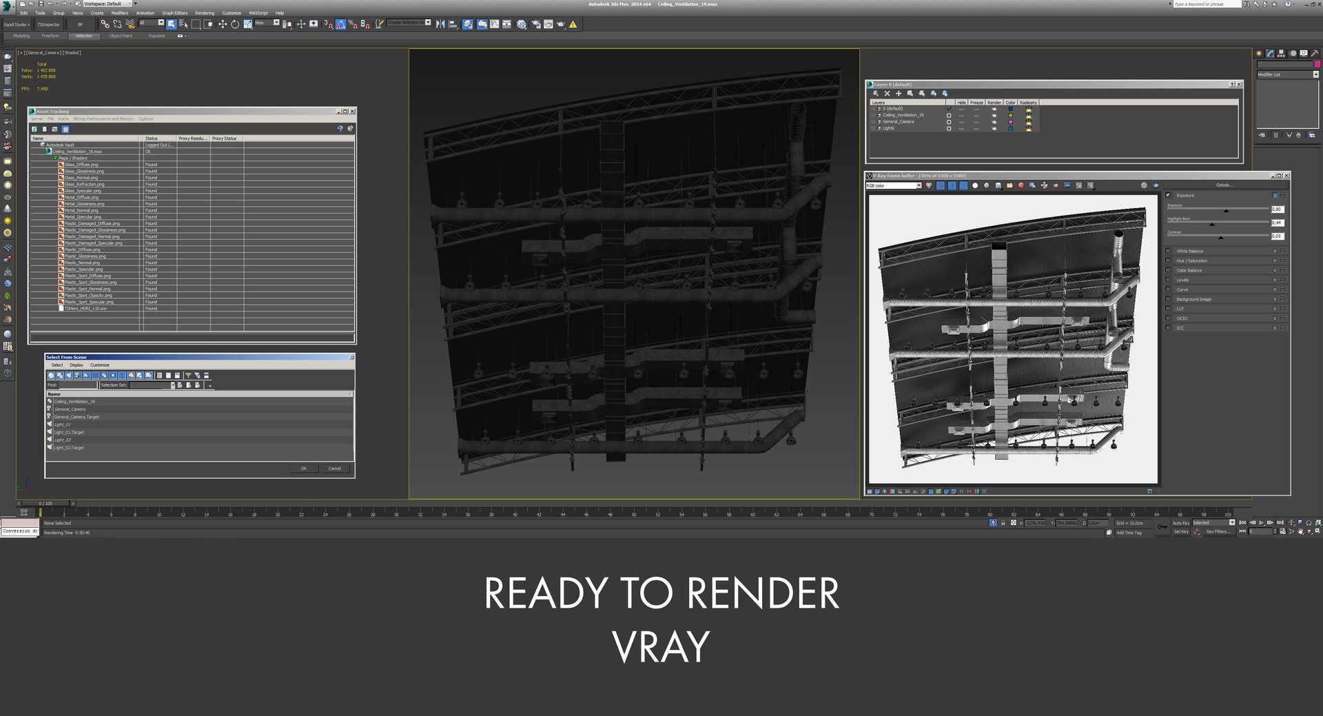Expand White Balance rollout chevron
The height and width of the screenshot is (716, 1323).
pos(1275,251)
